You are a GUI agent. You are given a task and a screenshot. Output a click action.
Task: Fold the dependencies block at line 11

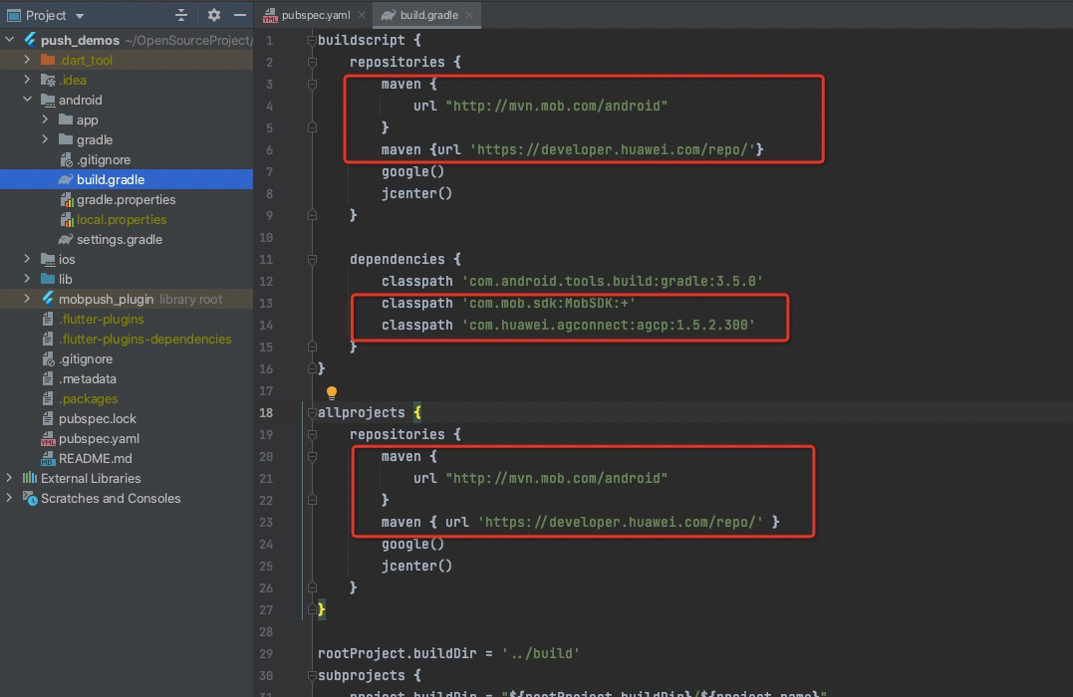click(312, 259)
